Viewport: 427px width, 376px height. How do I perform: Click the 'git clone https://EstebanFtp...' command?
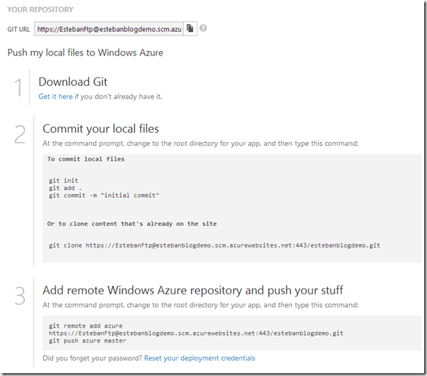[215, 245]
